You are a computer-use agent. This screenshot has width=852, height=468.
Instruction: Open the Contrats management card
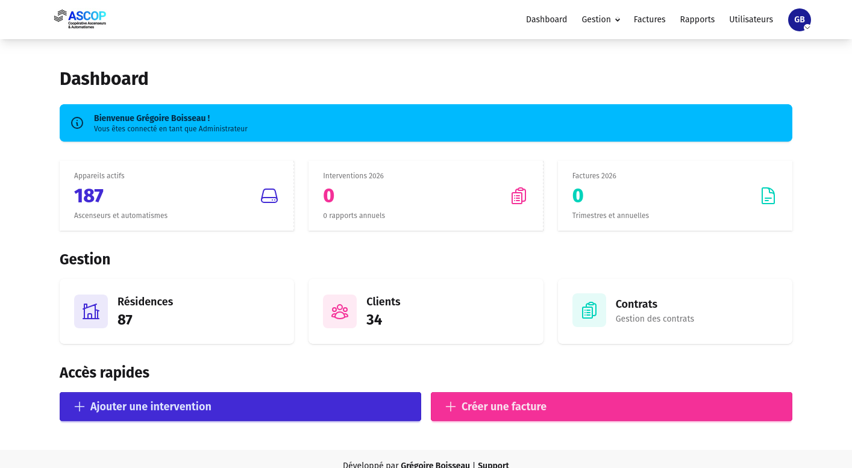pyautogui.click(x=675, y=311)
